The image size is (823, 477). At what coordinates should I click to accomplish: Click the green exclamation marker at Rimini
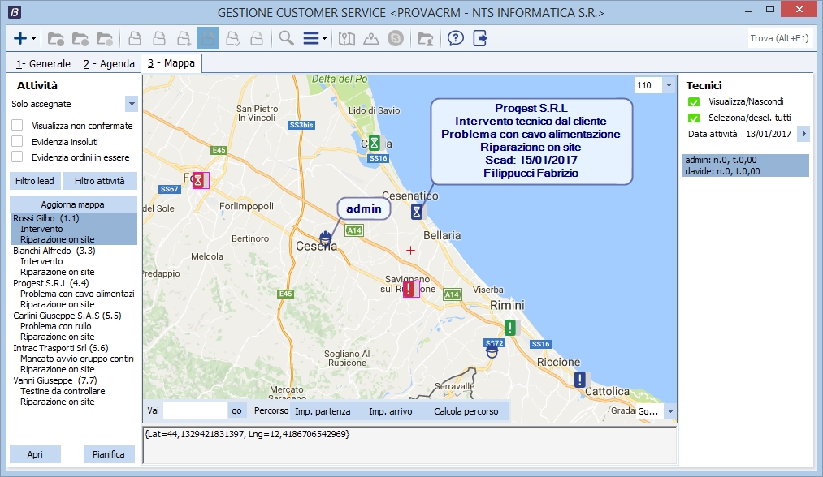point(509,328)
